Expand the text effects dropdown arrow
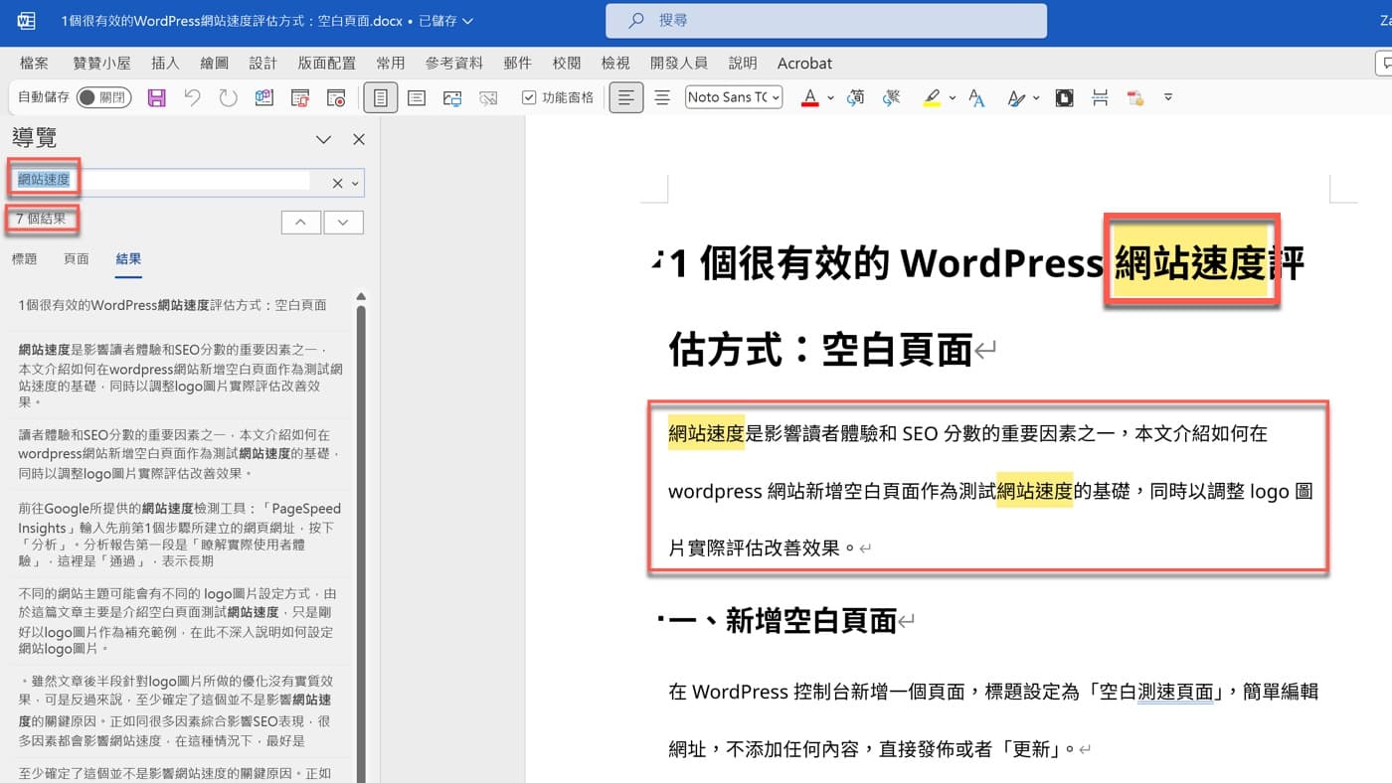 [1036, 97]
